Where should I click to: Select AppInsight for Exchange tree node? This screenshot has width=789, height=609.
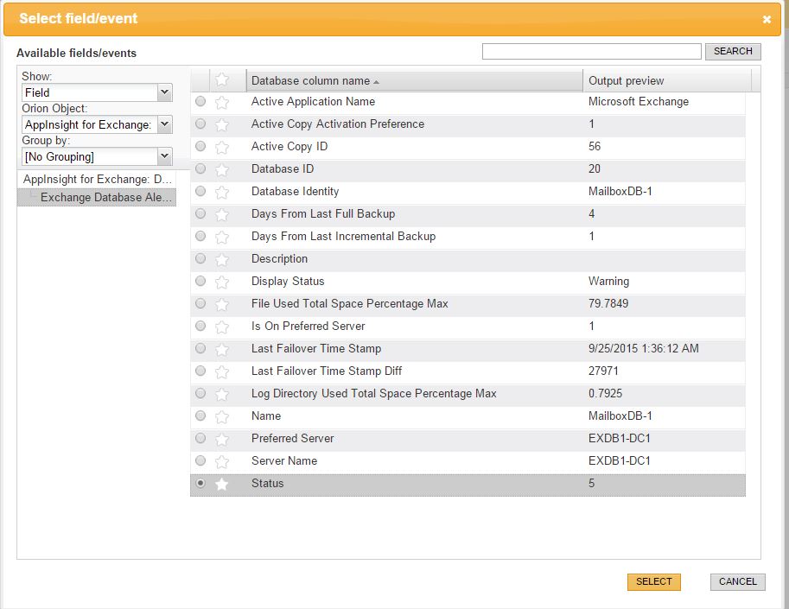coord(98,179)
